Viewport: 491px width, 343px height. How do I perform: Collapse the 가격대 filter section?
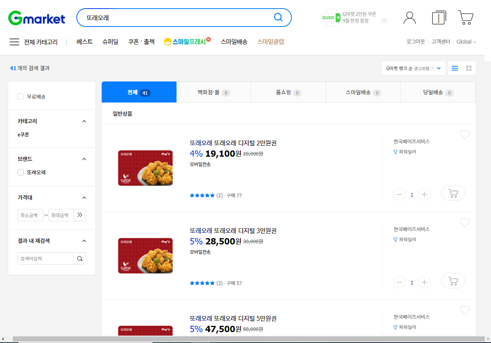pyautogui.click(x=84, y=198)
